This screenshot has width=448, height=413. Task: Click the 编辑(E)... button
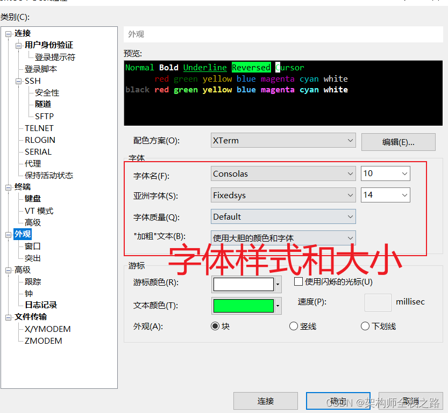pos(399,142)
